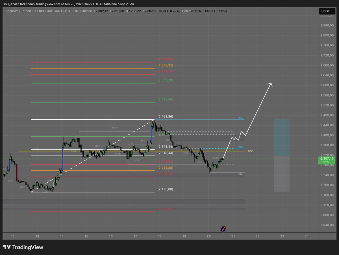
Task: Click the 2.173,00 bottom level label
Action: coord(165,189)
